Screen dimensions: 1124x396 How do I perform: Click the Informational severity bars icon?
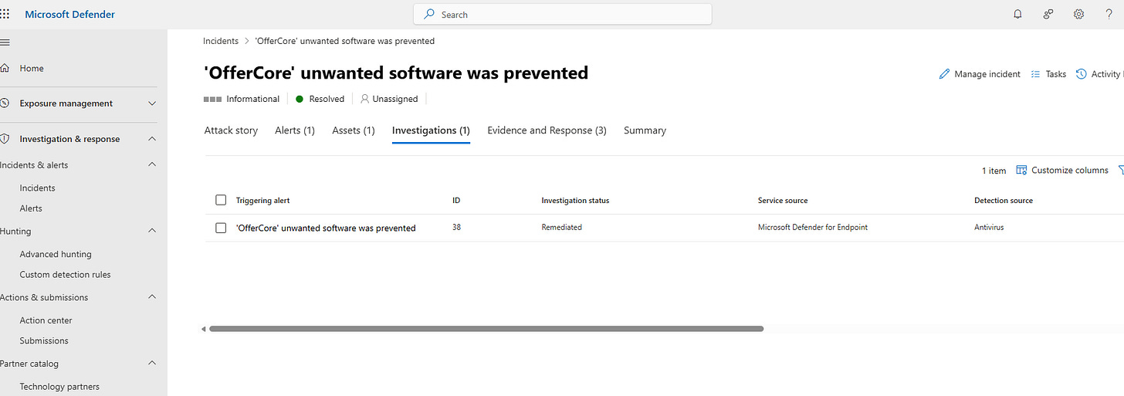click(x=212, y=99)
